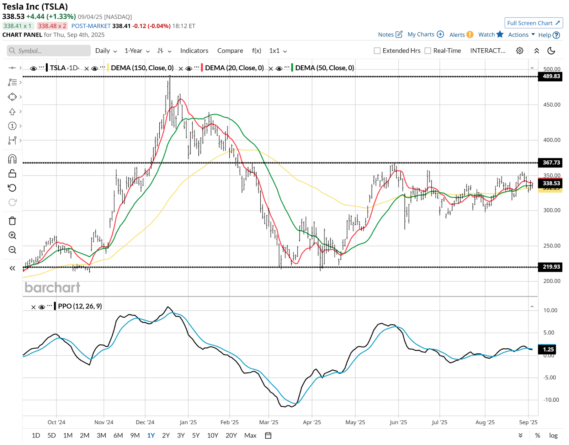This screenshot has width=569, height=445.
Task: Remove the PPO indicator panel
Action: [33, 307]
